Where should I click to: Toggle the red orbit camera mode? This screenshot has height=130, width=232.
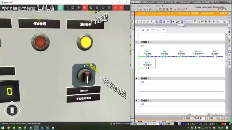[x=85, y=8]
